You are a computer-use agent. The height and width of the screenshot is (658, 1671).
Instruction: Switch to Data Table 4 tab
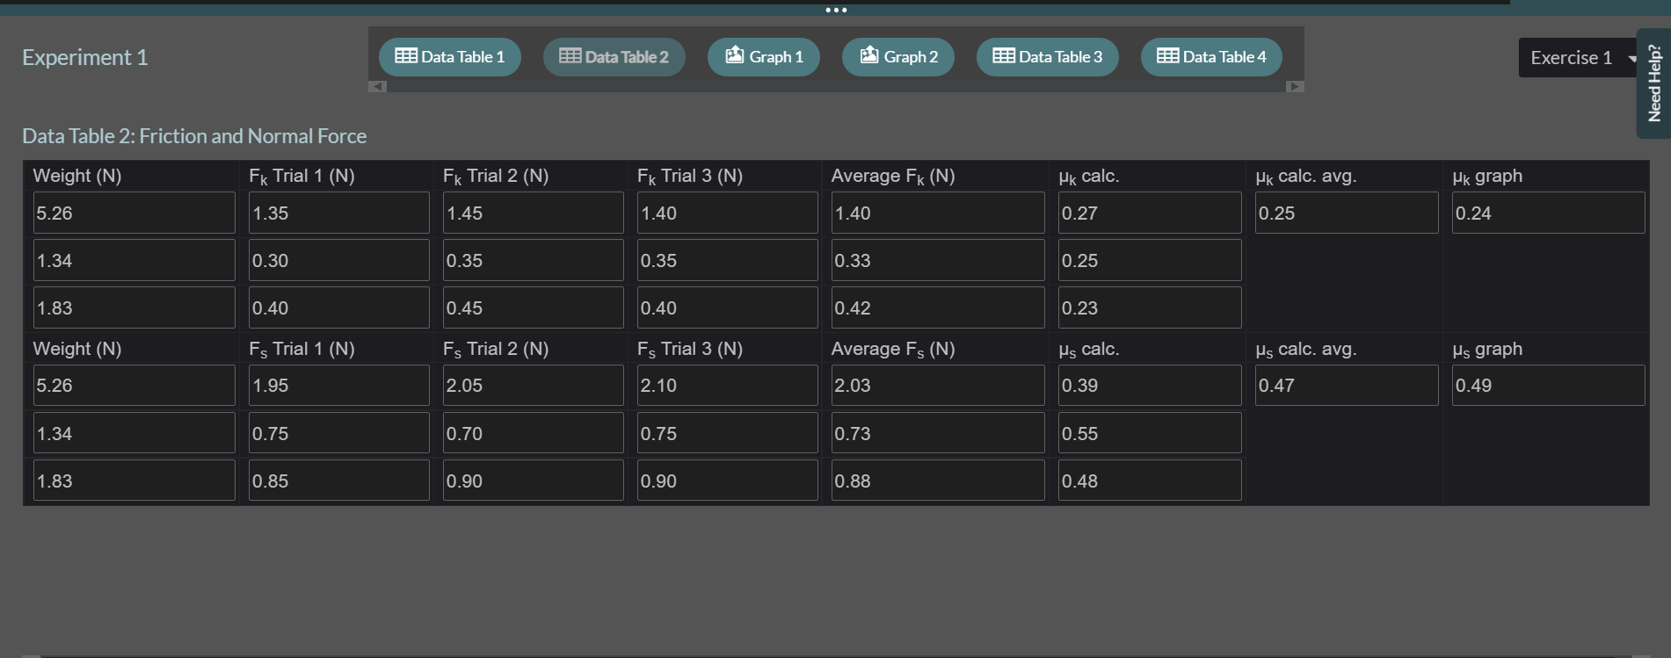click(1211, 57)
